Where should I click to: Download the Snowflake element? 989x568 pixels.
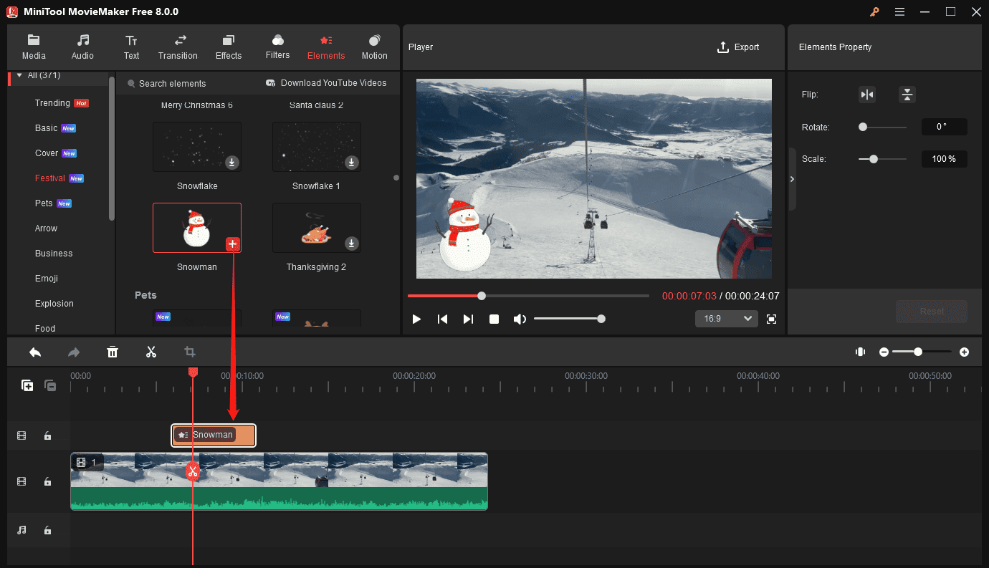(231, 163)
